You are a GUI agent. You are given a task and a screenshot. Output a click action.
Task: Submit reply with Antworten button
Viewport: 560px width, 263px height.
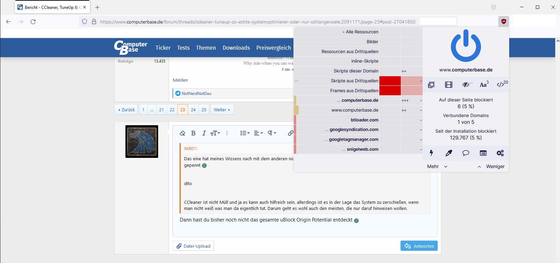click(x=419, y=246)
